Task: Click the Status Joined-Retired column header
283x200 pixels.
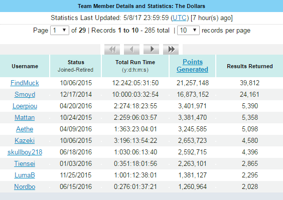Action: pos(76,66)
